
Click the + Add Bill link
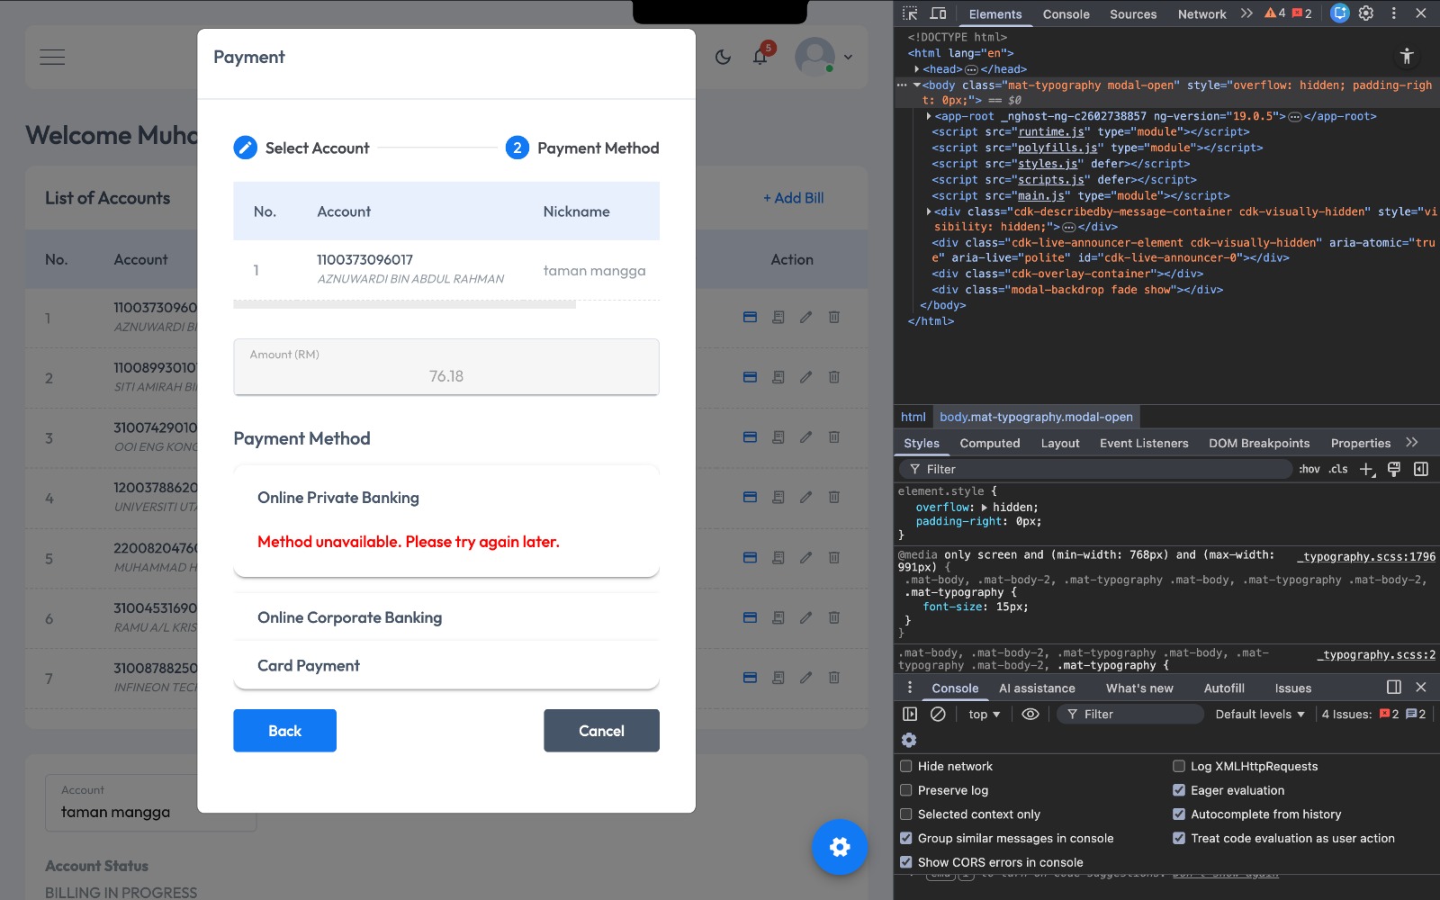pyautogui.click(x=794, y=198)
